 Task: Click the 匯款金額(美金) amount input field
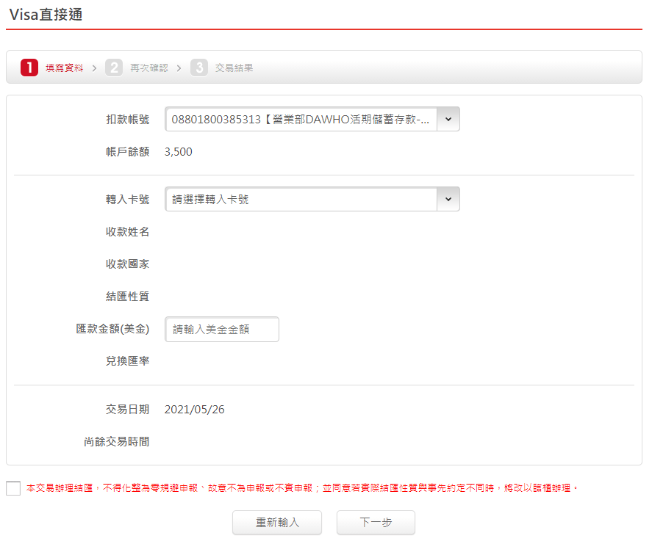[222, 330]
